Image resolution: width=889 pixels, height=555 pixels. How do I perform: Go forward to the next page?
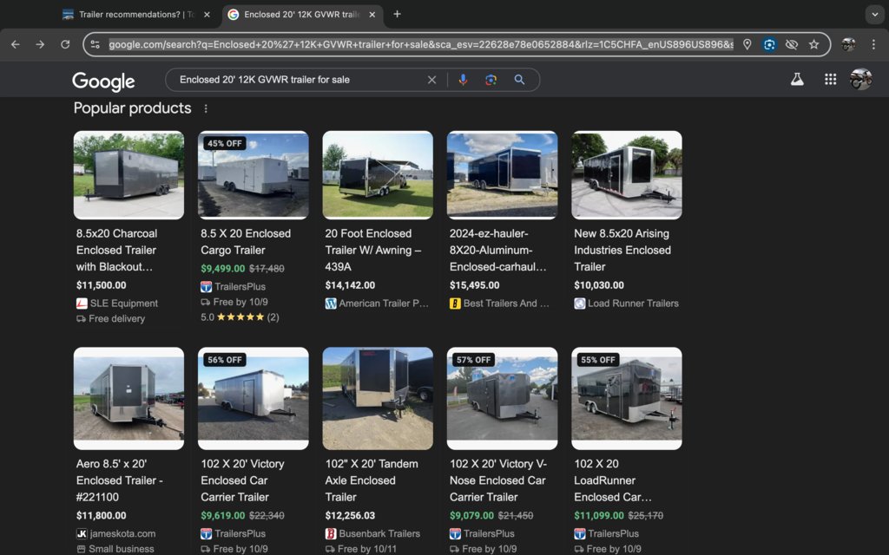pos(40,44)
